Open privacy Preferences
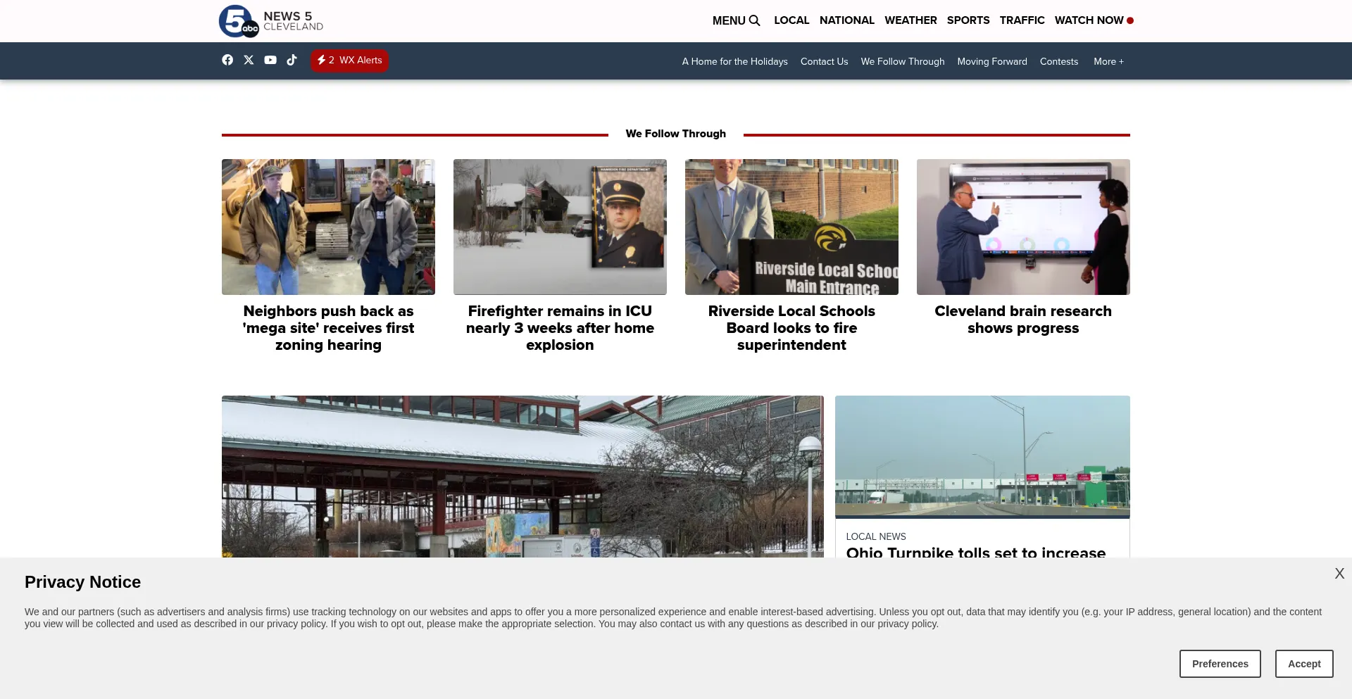Image resolution: width=1352 pixels, height=699 pixels. coord(1220,664)
